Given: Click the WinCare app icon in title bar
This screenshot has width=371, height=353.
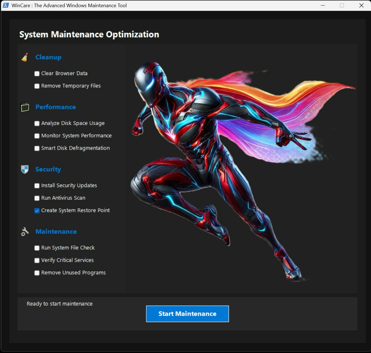Looking at the screenshot, I should click(x=6, y=5).
